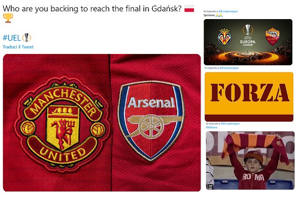Viewport: 298px width, 198px height.
Task: Click the Arsenal crest in image
Action: coord(151,121)
